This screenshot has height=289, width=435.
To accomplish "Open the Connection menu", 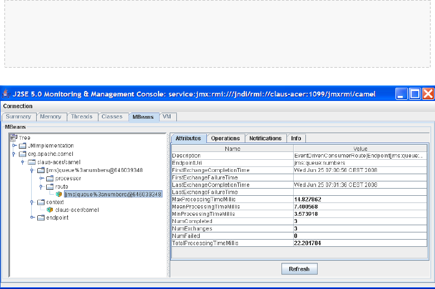I will point(18,106).
